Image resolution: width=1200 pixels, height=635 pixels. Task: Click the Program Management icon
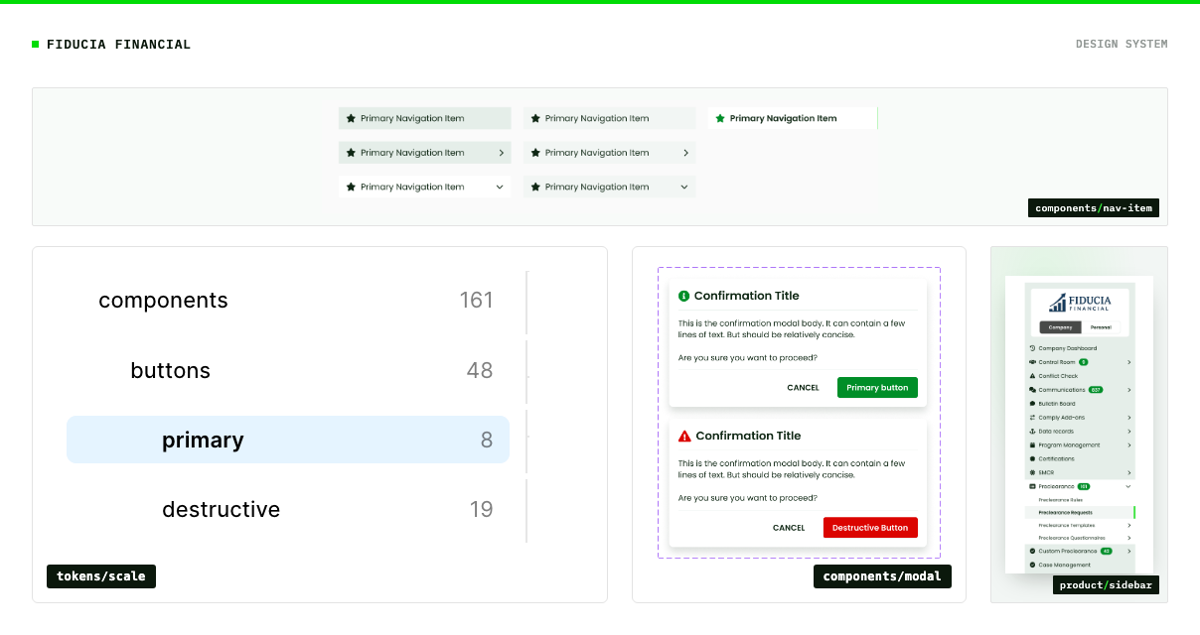1032,445
